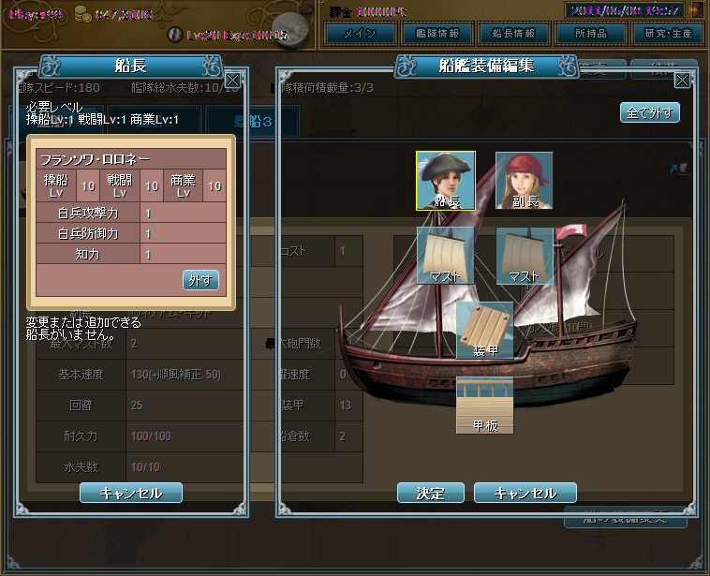Click the logout arrow icon near date

[696, 10]
